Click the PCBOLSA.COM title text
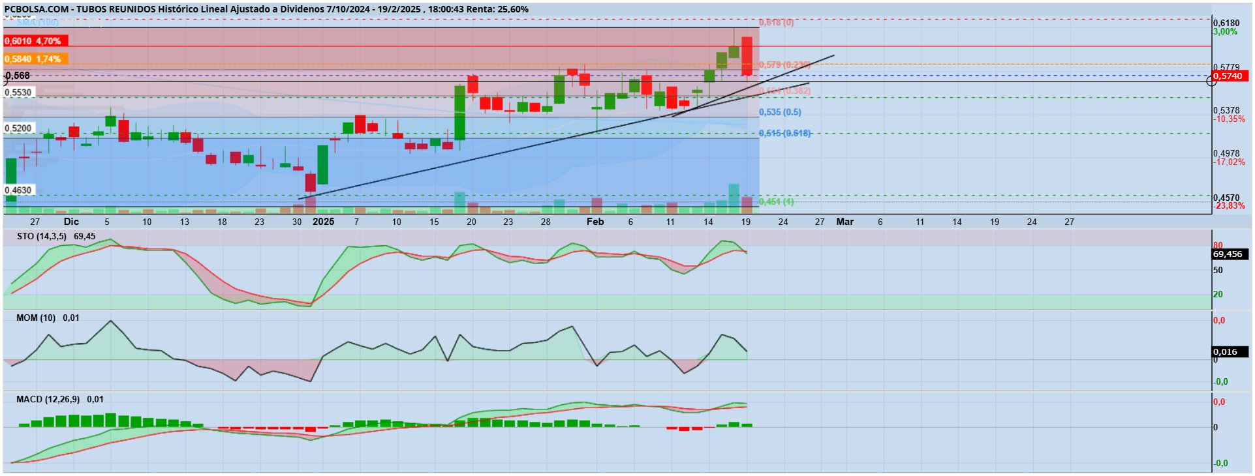 coord(37,9)
